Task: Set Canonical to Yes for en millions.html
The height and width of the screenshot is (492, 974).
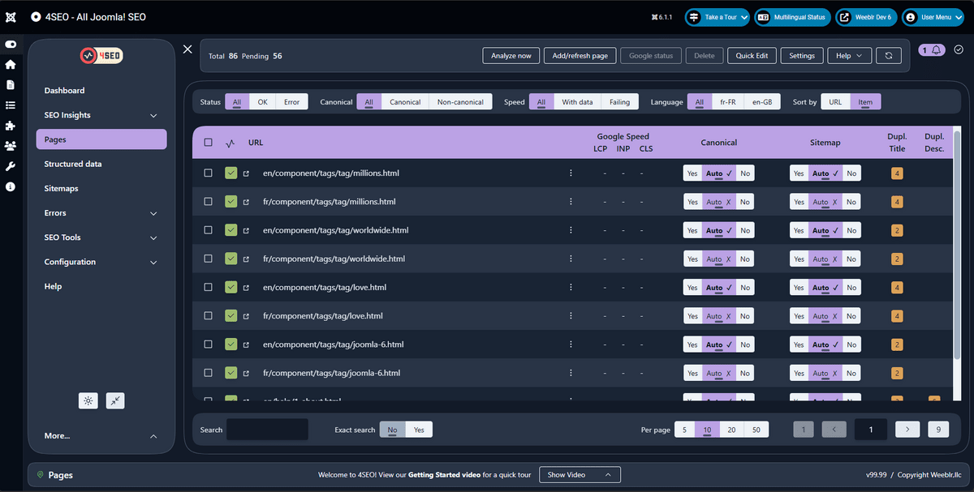Action: 692,173
